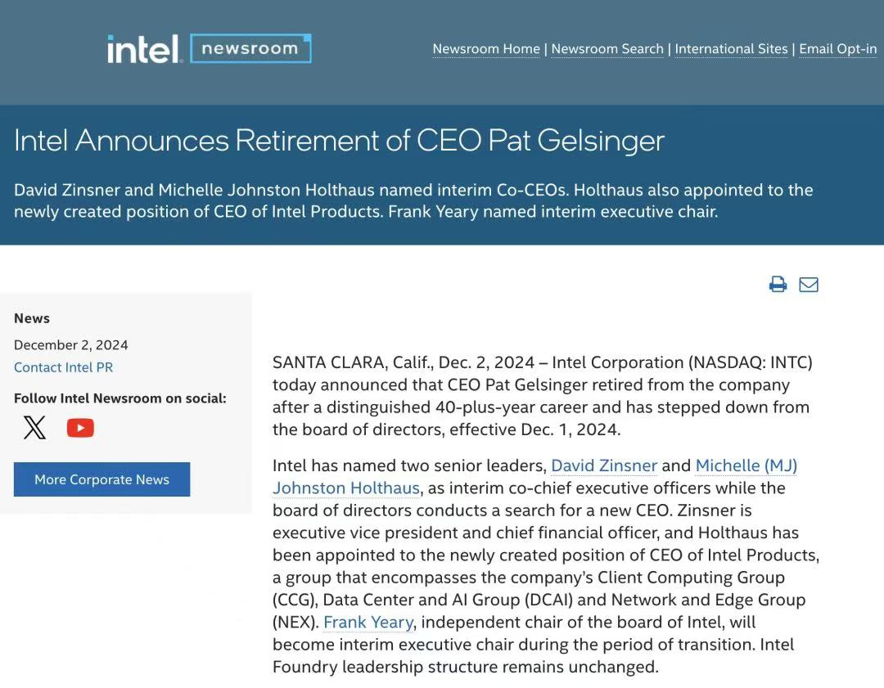
Task: Go to Newsroom Home
Action: coord(486,49)
